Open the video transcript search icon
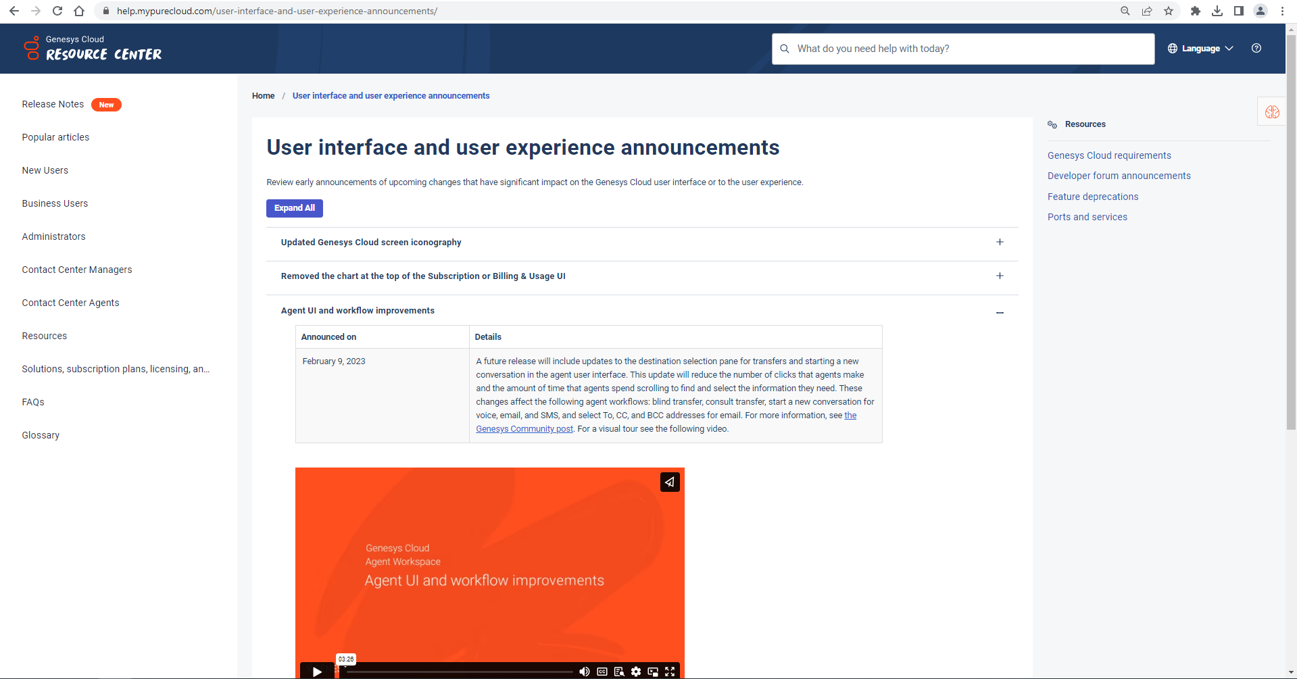The image size is (1297, 679). (x=619, y=671)
